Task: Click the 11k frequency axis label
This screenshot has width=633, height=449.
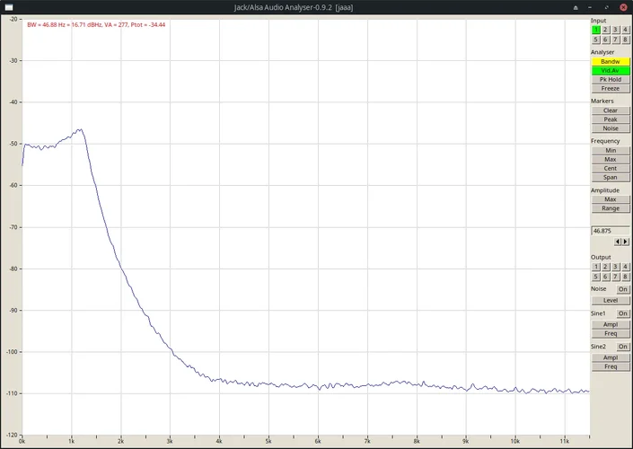Action: (565, 441)
